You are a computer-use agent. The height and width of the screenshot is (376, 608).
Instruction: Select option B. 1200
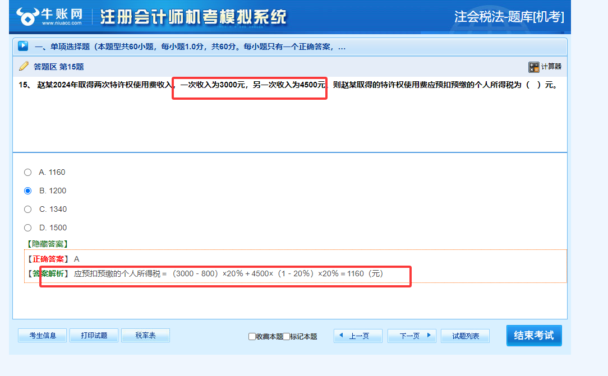point(27,191)
